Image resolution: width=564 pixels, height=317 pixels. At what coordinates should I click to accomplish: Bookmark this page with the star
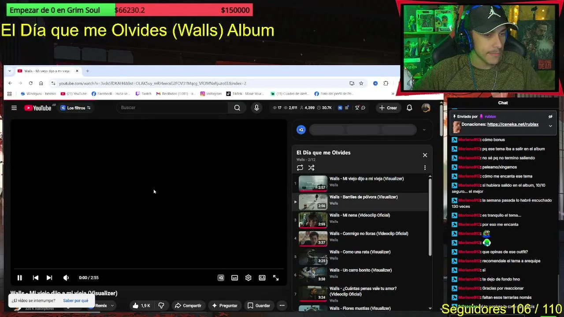361,83
